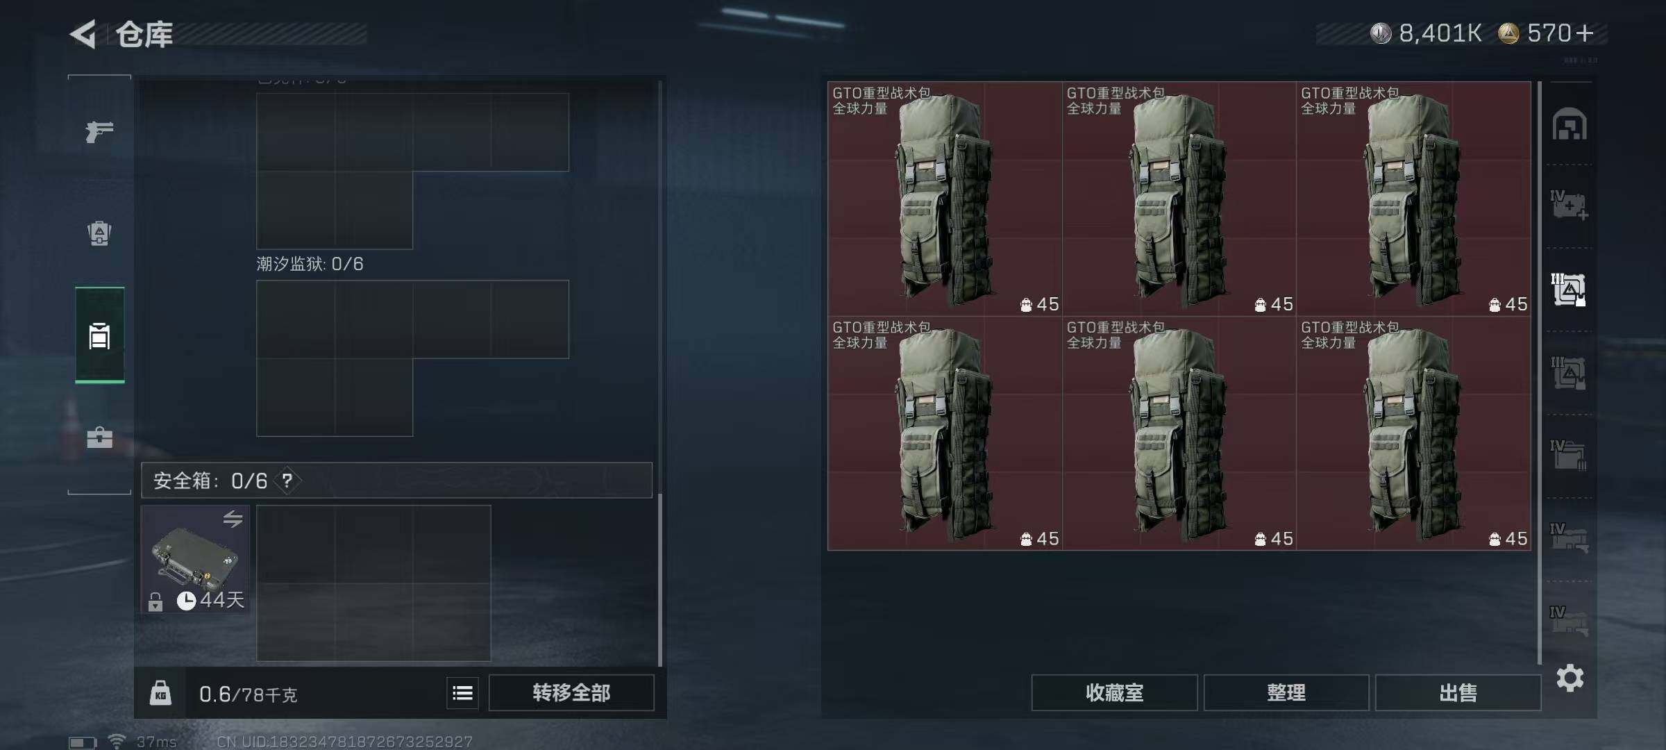The height and width of the screenshot is (750, 1666).
Task: Select the top stash home icon on right rail
Action: coord(1570,124)
